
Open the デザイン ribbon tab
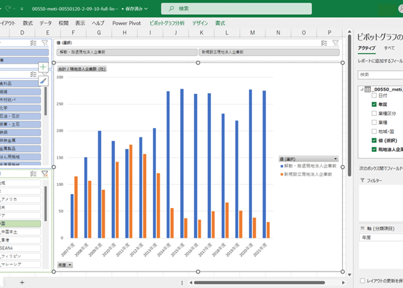(200, 23)
